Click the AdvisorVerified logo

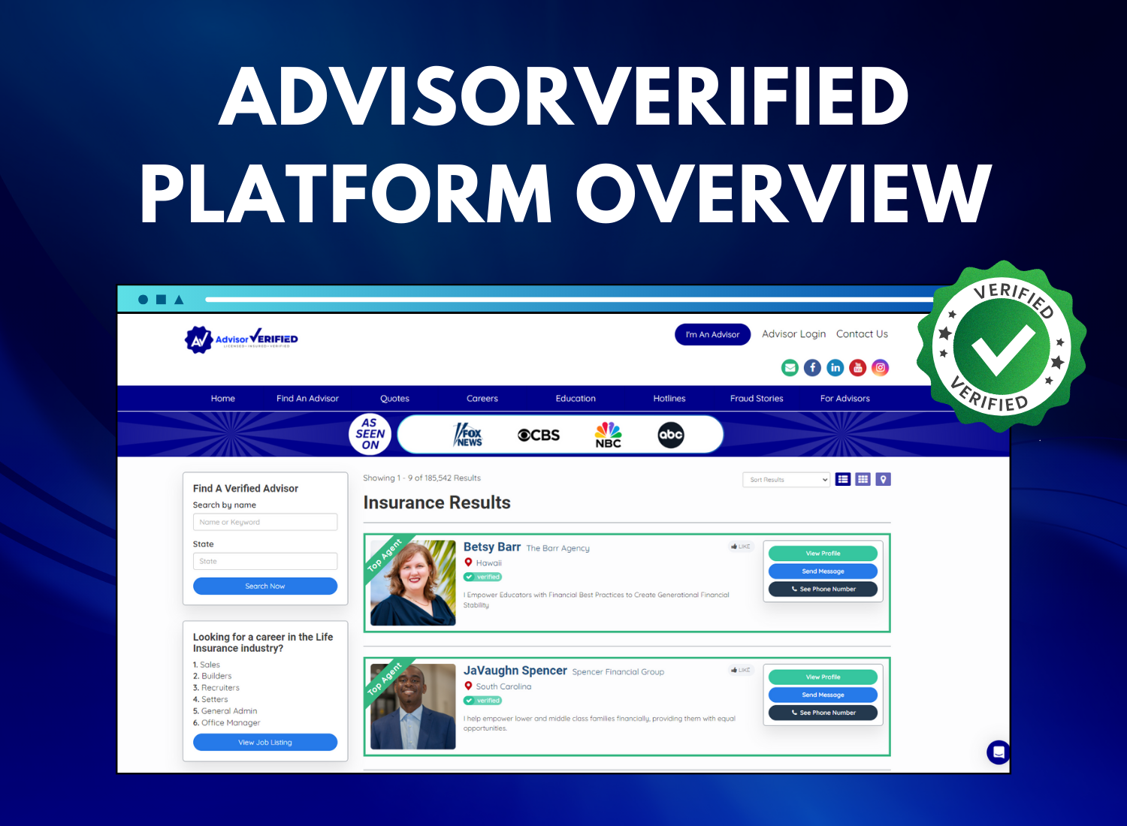click(241, 339)
